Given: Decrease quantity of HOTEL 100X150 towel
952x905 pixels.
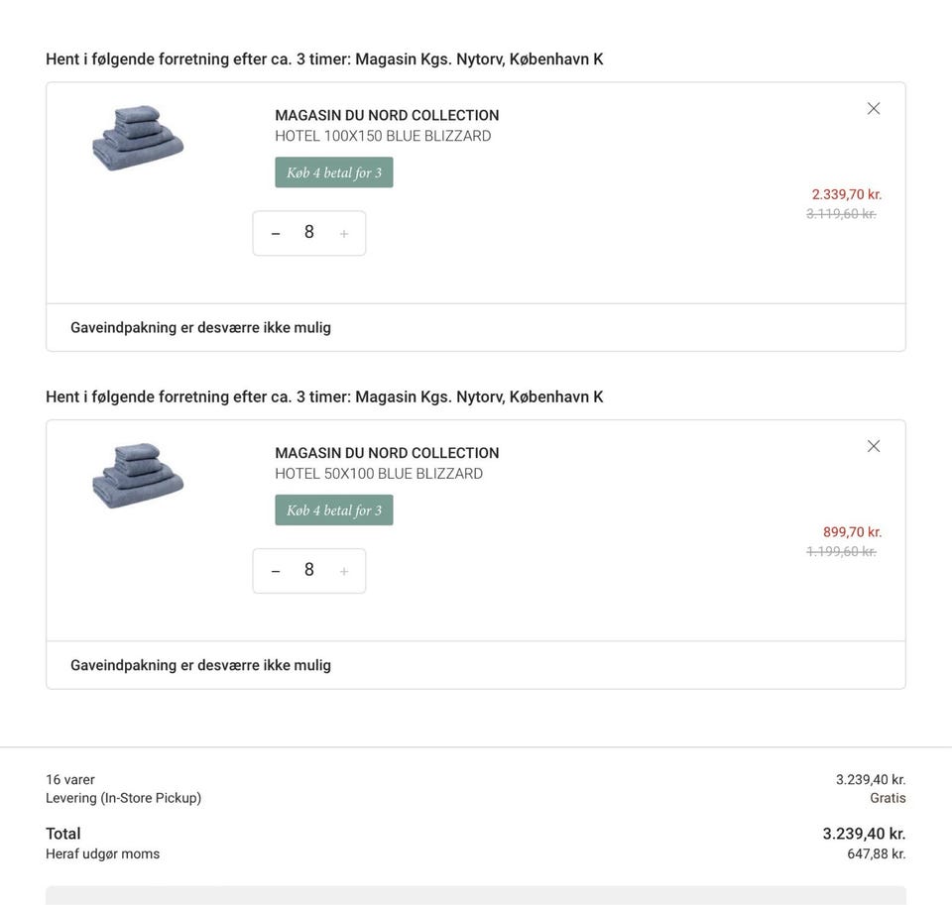Looking at the screenshot, I should pyautogui.click(x=276, y=234).
